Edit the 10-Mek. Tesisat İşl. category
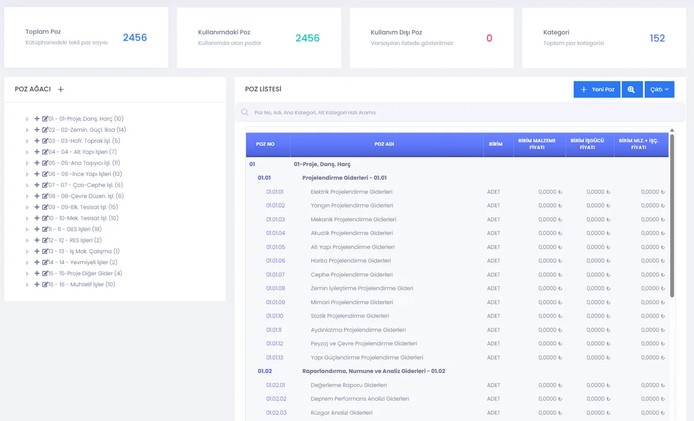This screenshot has width=694, height=421. click(x=45, y=218)
